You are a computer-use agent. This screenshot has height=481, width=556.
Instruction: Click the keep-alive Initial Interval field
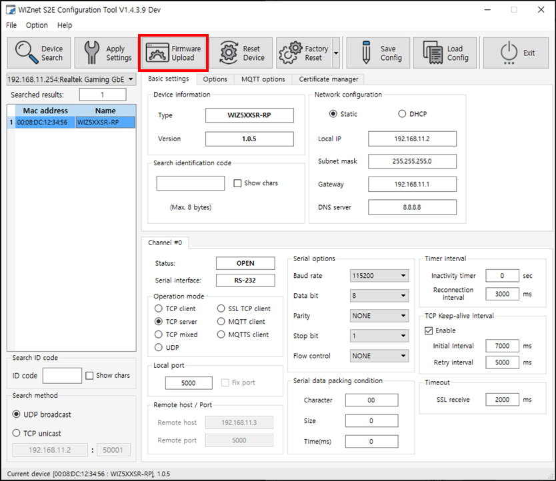[x=502, y=346]
